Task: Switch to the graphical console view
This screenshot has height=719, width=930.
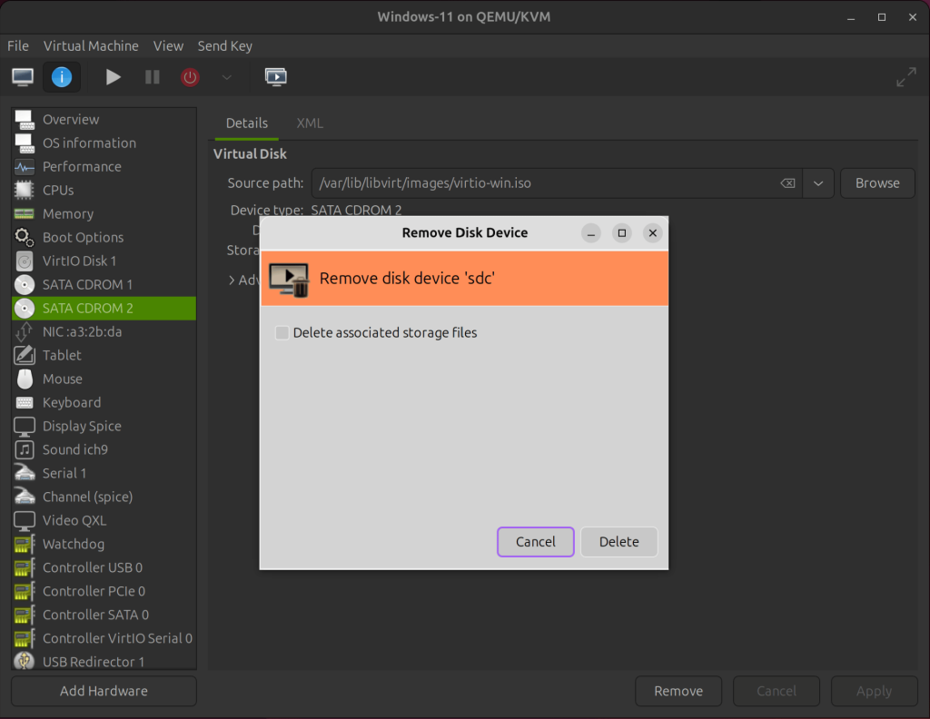Action: [21, 76]
